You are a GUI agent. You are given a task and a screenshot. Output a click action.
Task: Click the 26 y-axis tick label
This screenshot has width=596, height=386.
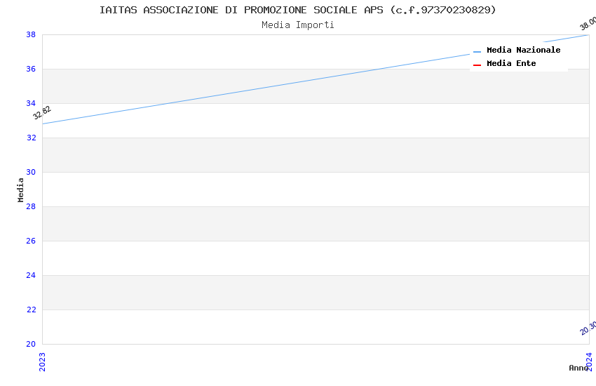click(31, 241)
